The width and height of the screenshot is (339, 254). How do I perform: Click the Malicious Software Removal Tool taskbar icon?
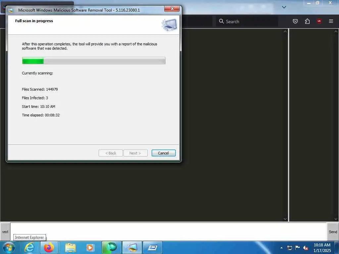pyautogui.click(x=132, y=247)
